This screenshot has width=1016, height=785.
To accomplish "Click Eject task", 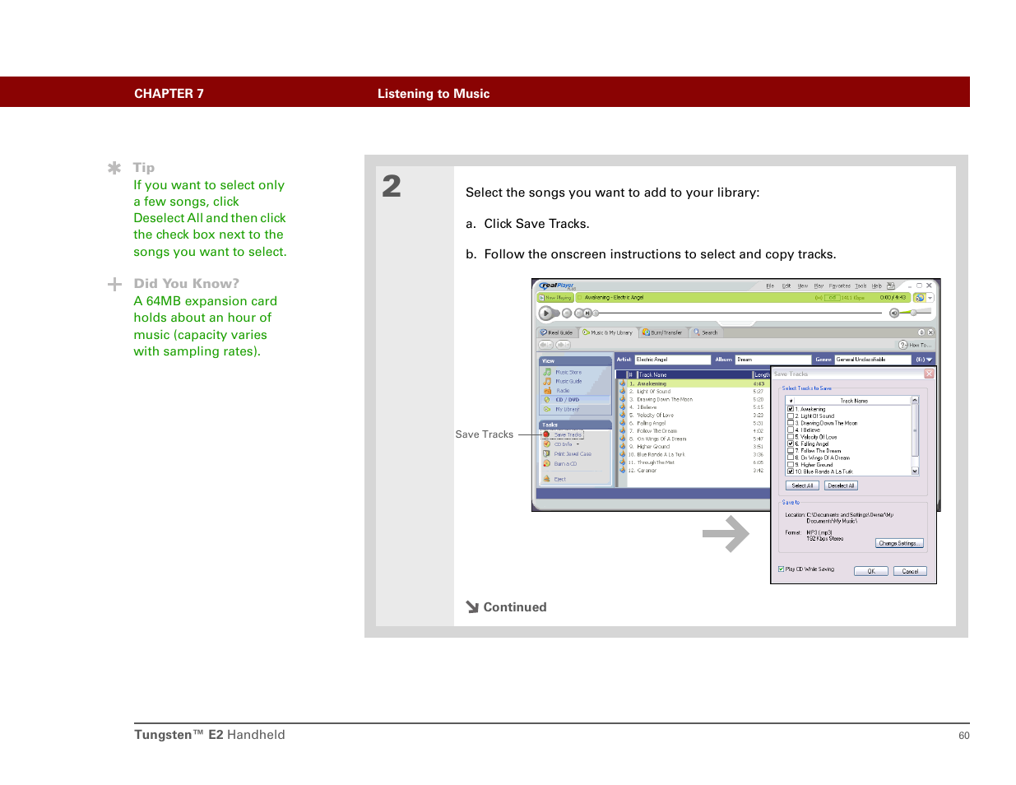I will coord(554,479).
